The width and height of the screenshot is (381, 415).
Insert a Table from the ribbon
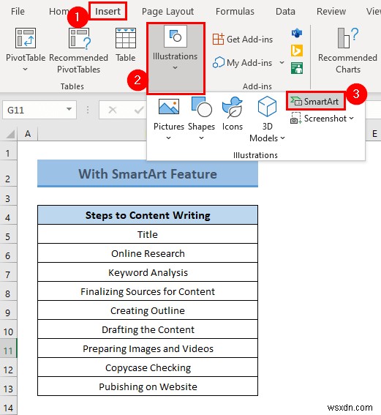coord(126,45)
